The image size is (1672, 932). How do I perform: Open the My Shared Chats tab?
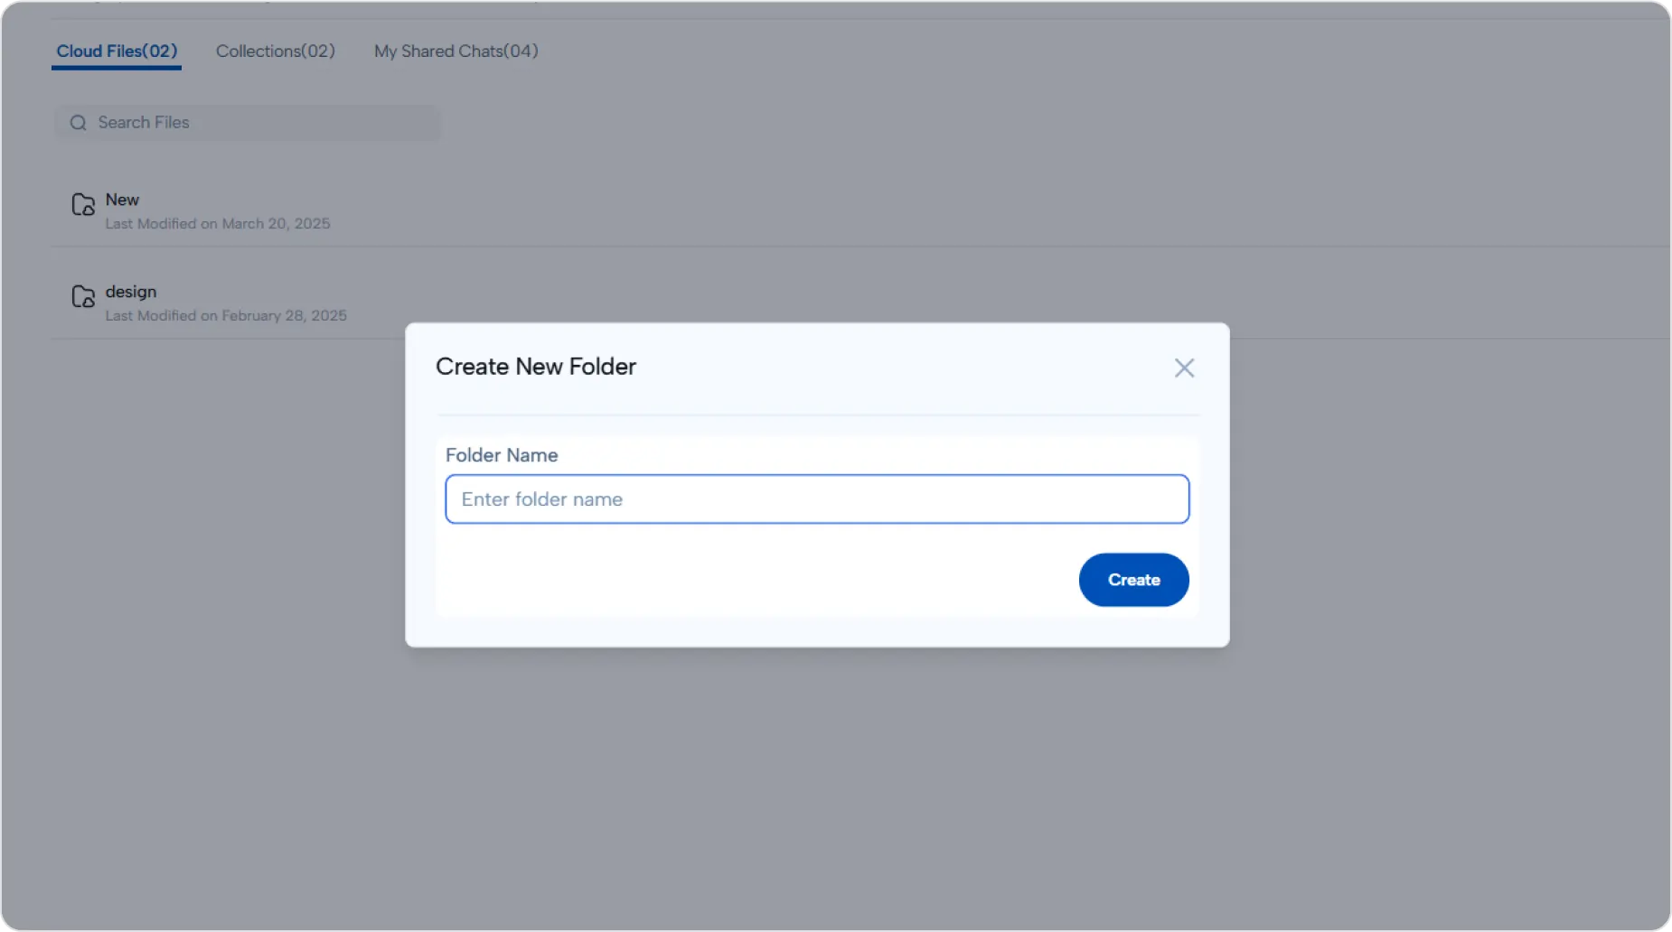[x=455, y=51]
